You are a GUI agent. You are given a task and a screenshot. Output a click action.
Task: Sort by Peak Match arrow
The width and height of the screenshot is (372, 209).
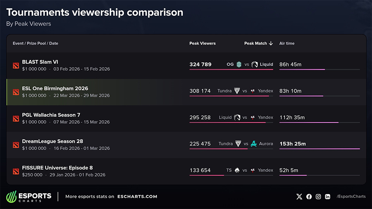click(271, 43)
